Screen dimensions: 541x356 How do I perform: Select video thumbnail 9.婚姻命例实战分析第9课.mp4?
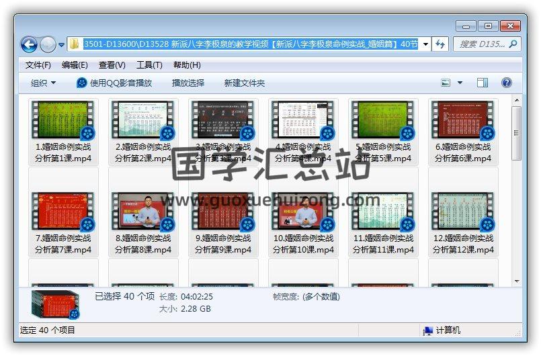[222, 212]
